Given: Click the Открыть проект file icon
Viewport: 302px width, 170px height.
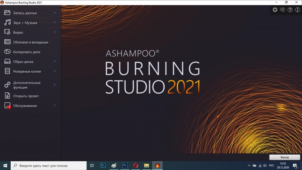Looking at the screenshot, I should tap(7, 96).
